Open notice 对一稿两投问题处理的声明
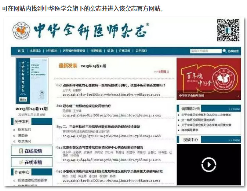This screenshot has width=247, height=191. pyautogui.click(x=198, y=120)
